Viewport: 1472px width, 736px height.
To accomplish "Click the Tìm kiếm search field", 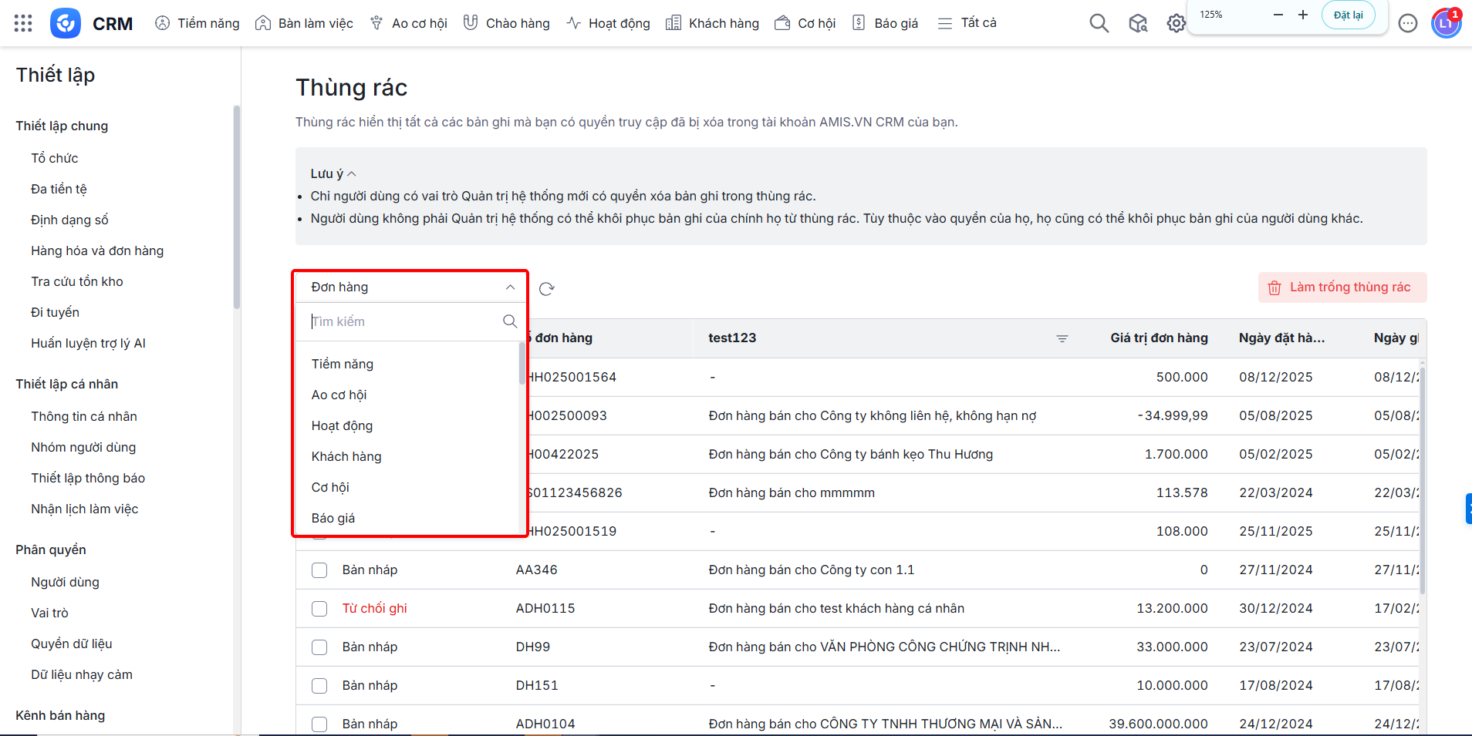I will 401,321.
